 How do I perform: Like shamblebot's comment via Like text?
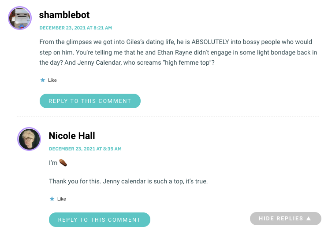click(x=52, y=80)
